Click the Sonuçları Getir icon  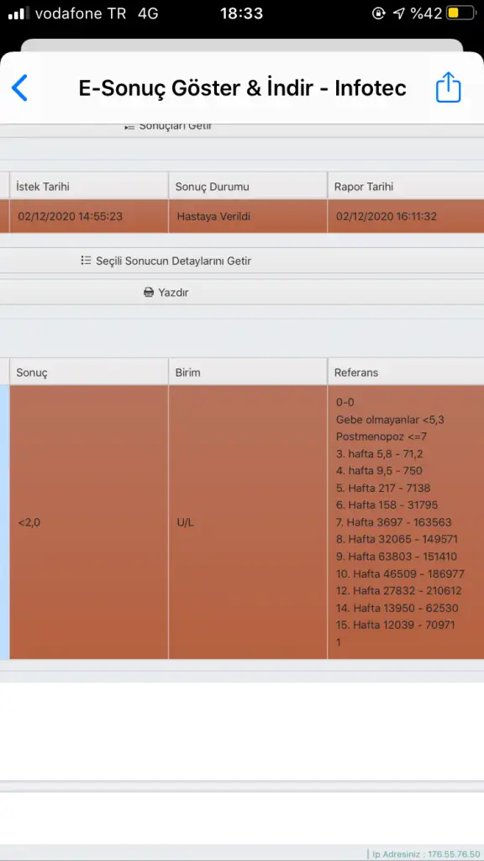(129, 127)
